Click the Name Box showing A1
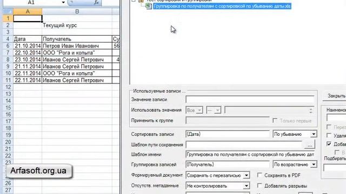 [31, 2]
